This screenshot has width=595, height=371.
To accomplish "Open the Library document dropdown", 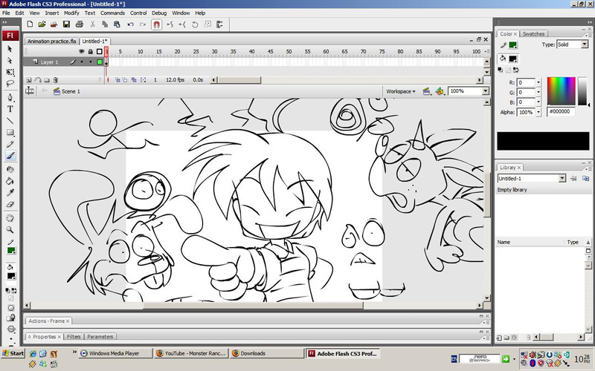I will coord(562,178).
